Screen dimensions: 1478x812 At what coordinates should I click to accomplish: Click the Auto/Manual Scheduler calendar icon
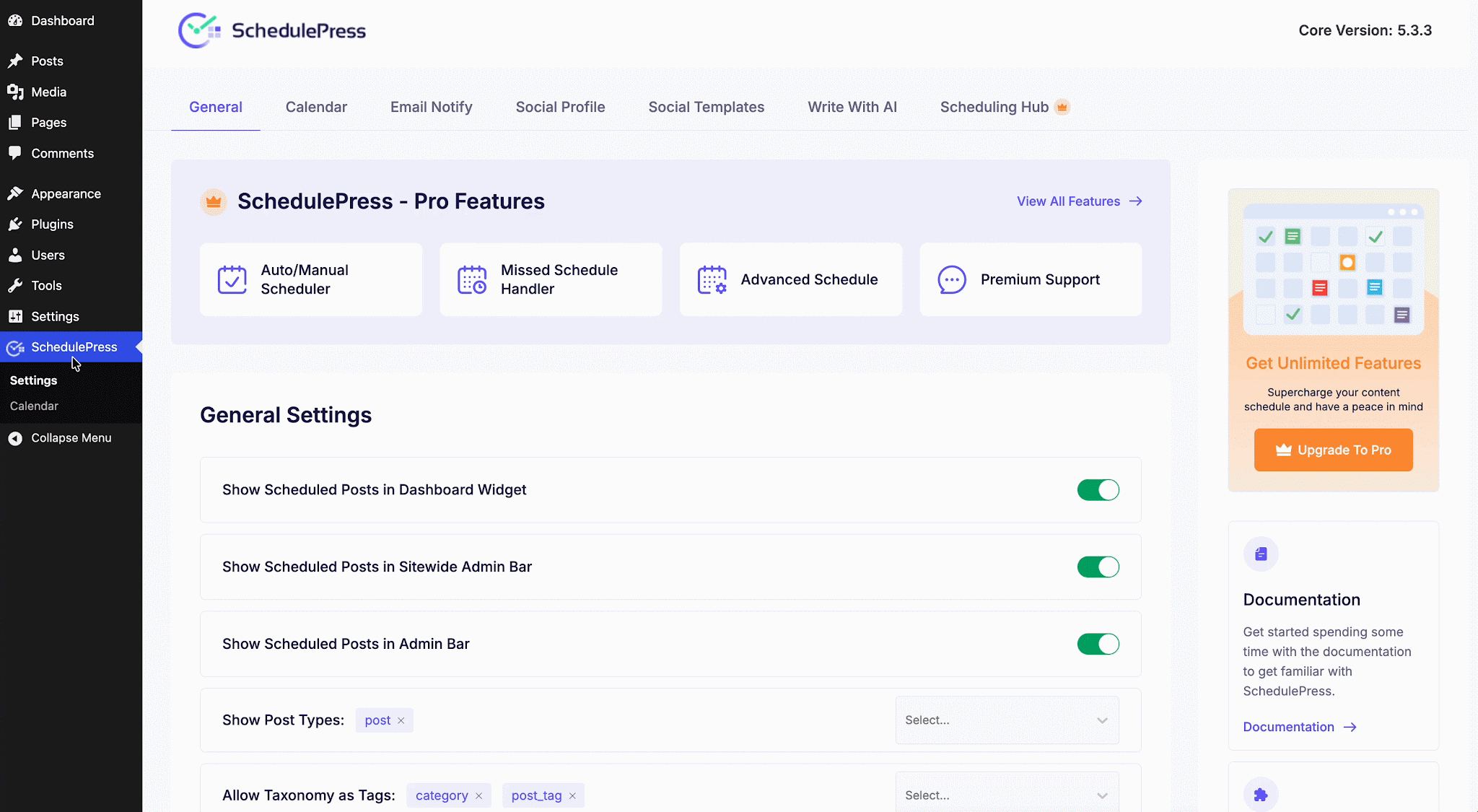tap(232, 280)
